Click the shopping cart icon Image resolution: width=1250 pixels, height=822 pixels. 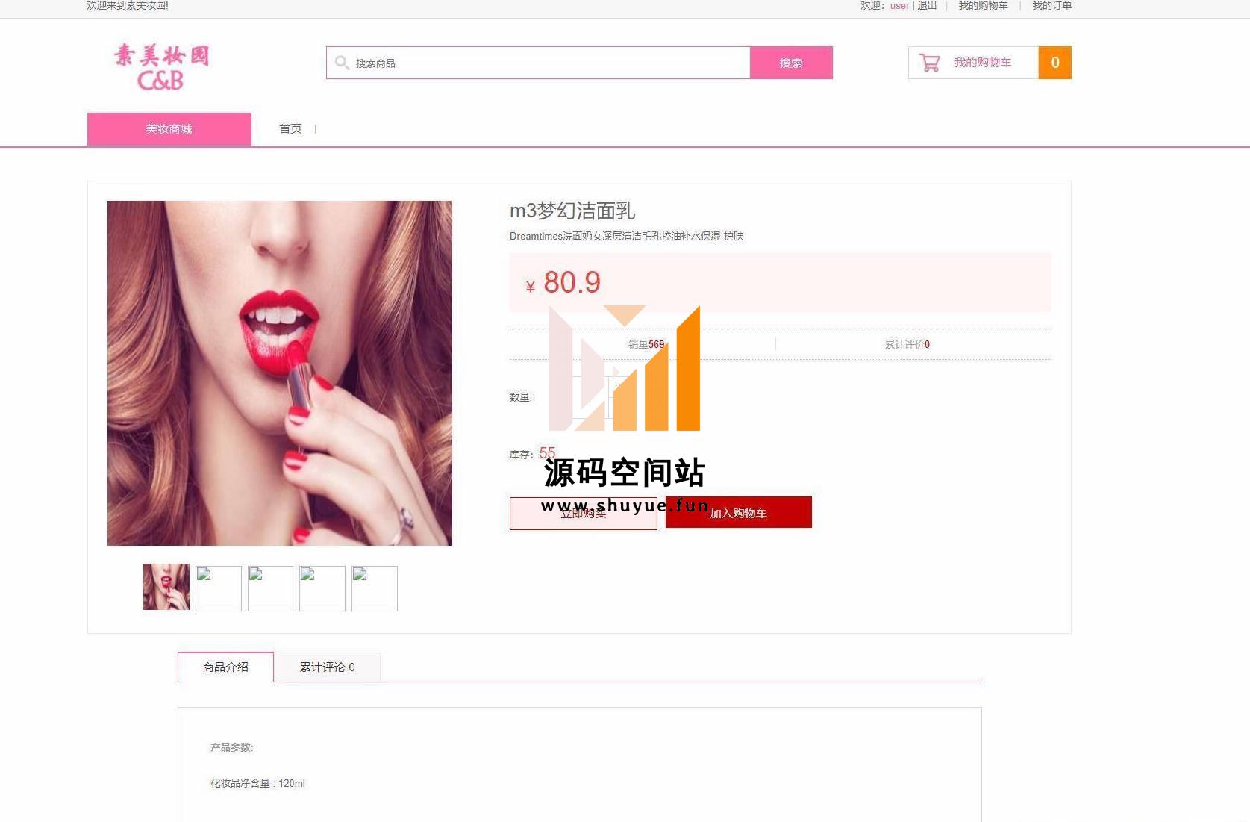click(x=930, y=63)
